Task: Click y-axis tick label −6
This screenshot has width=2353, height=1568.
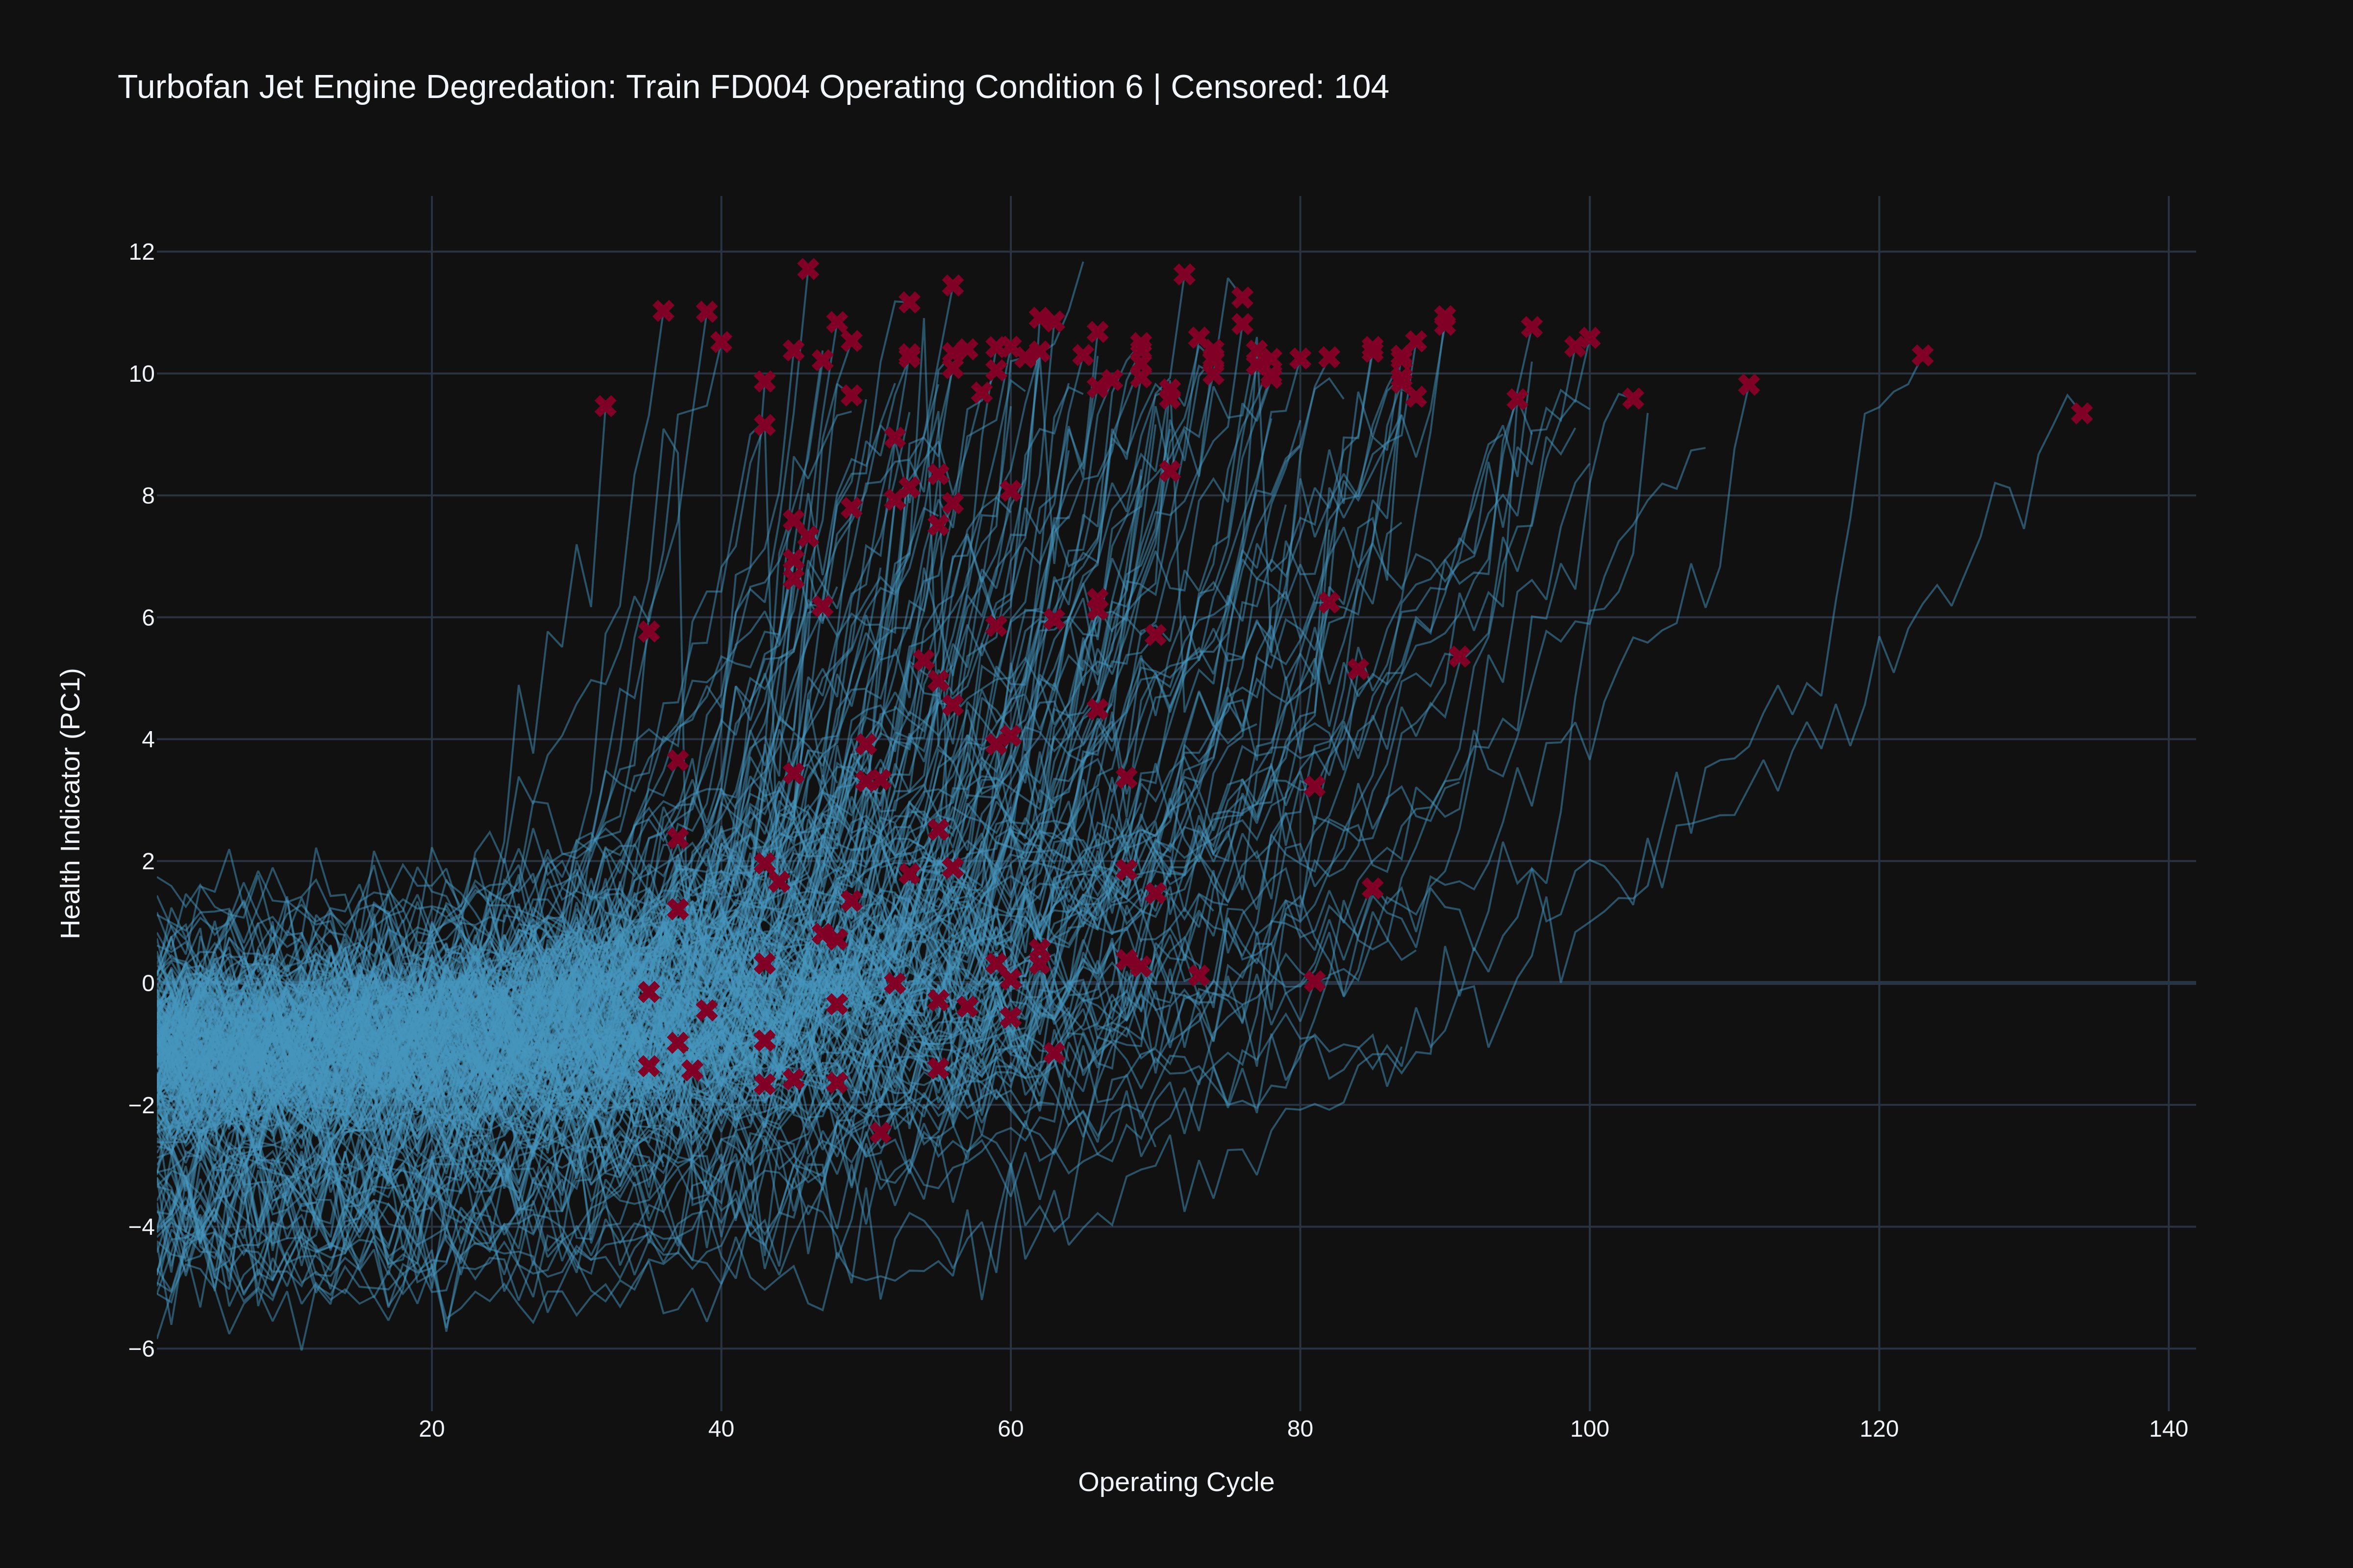Action: [x=142, y=1349]
